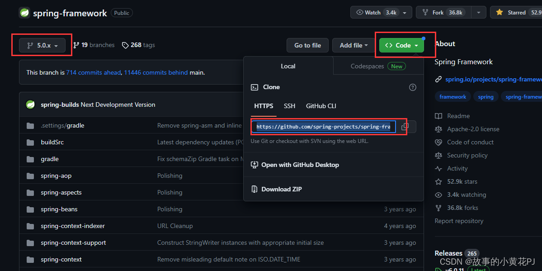This screenshot has width=542, height=271.
Task: Open the 714 commits ahead link
Action: point(94,73)
